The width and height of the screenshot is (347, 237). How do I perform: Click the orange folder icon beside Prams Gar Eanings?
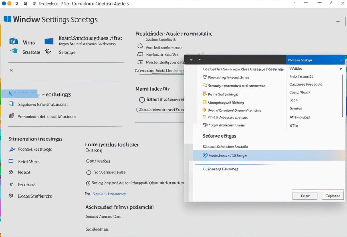tap(204, 94)
